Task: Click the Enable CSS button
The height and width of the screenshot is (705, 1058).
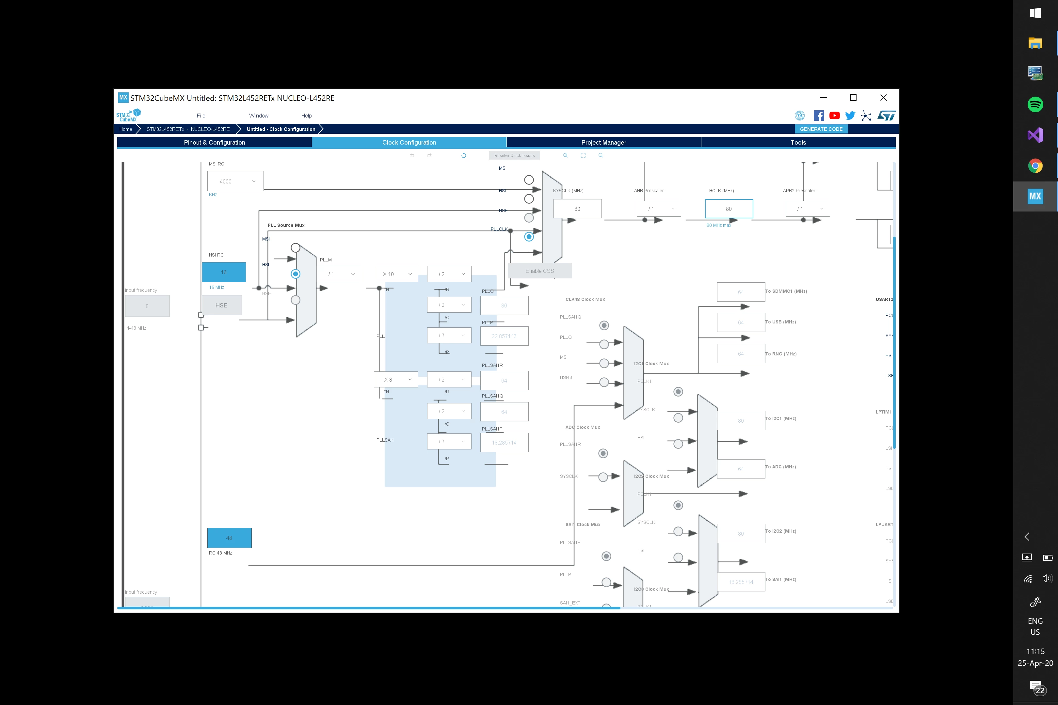Action: click(x=540, y=271)
